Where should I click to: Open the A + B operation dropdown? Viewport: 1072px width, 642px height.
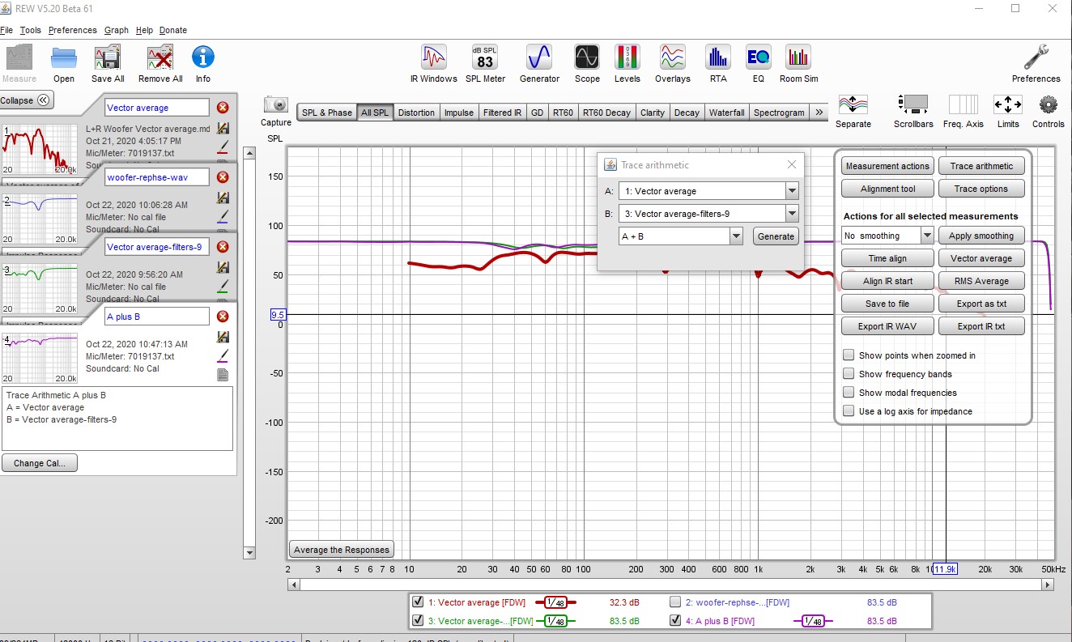pos(736,236)
